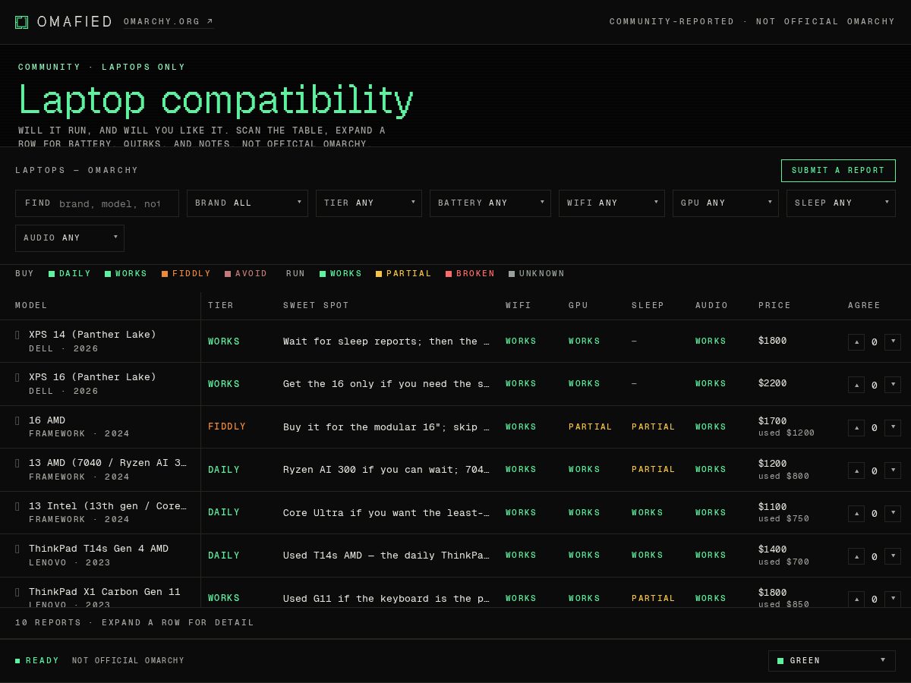This screenshot has width=911, height=683.
Task: Open the Tier filter dropdown
Action: pos(369,203)
